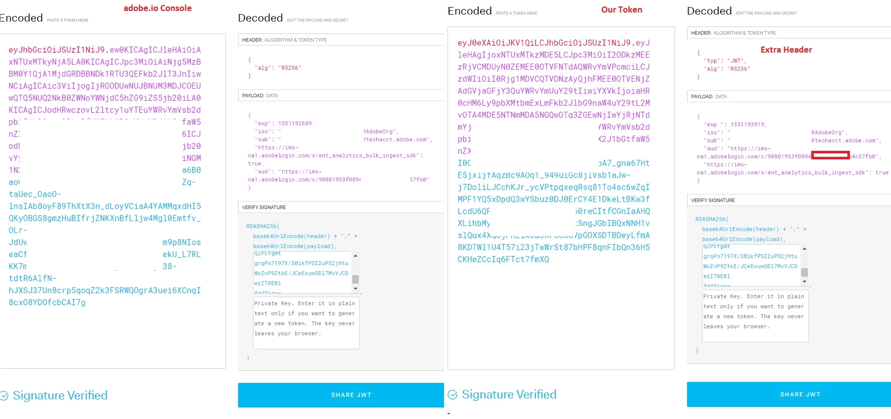Focus the Private Key text box in the Our Token panel
891x419 pixels.
[755, 316]
